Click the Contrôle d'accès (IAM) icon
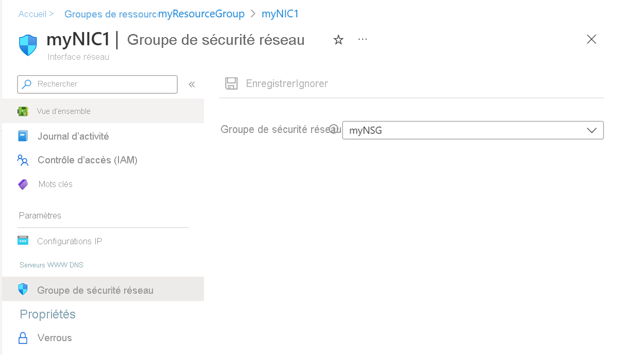618x355 pixels. pos(23,160)
